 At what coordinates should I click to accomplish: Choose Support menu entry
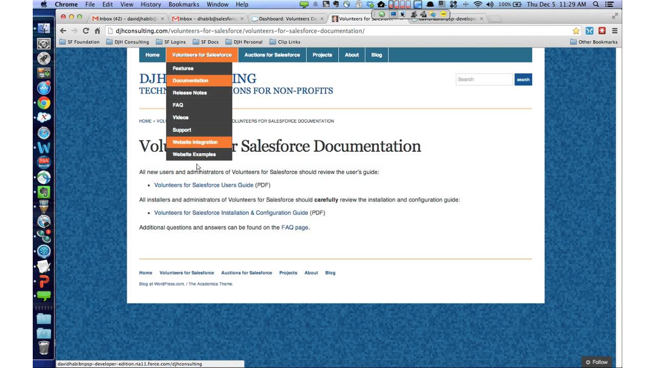pos(199,130)
